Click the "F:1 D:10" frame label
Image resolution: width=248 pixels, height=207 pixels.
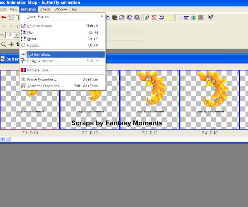coord(30,133)
